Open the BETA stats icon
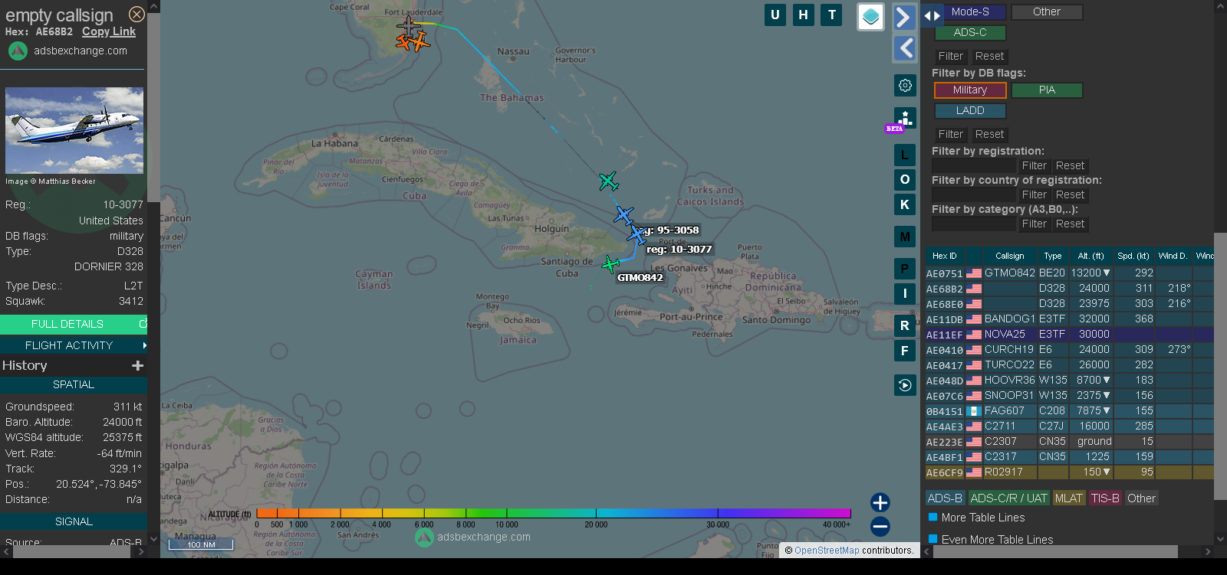 pos(905,119)
